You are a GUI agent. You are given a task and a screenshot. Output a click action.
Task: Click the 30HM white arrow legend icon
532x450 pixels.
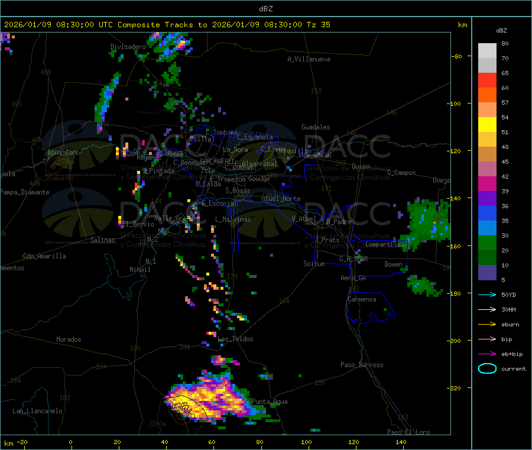[487, 309]
